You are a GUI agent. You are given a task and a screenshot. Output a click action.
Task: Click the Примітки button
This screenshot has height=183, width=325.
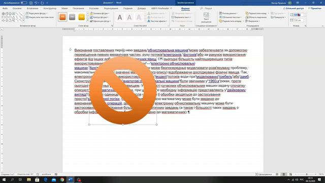pos(315,9)
